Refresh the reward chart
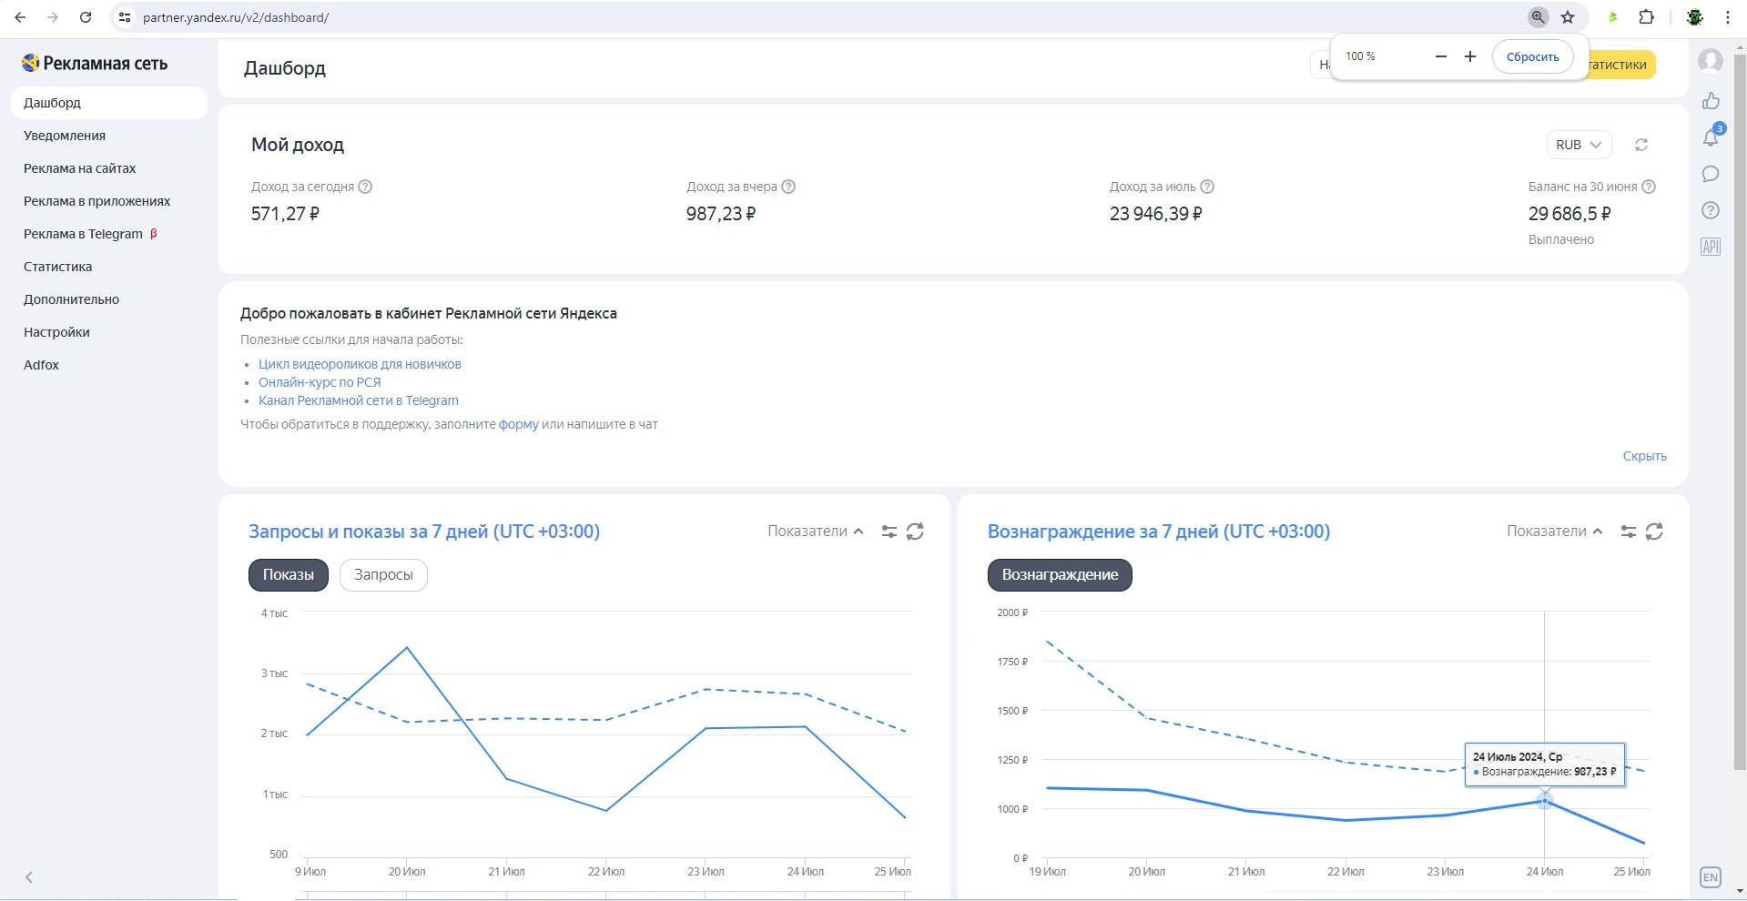 pos(1654,531)
